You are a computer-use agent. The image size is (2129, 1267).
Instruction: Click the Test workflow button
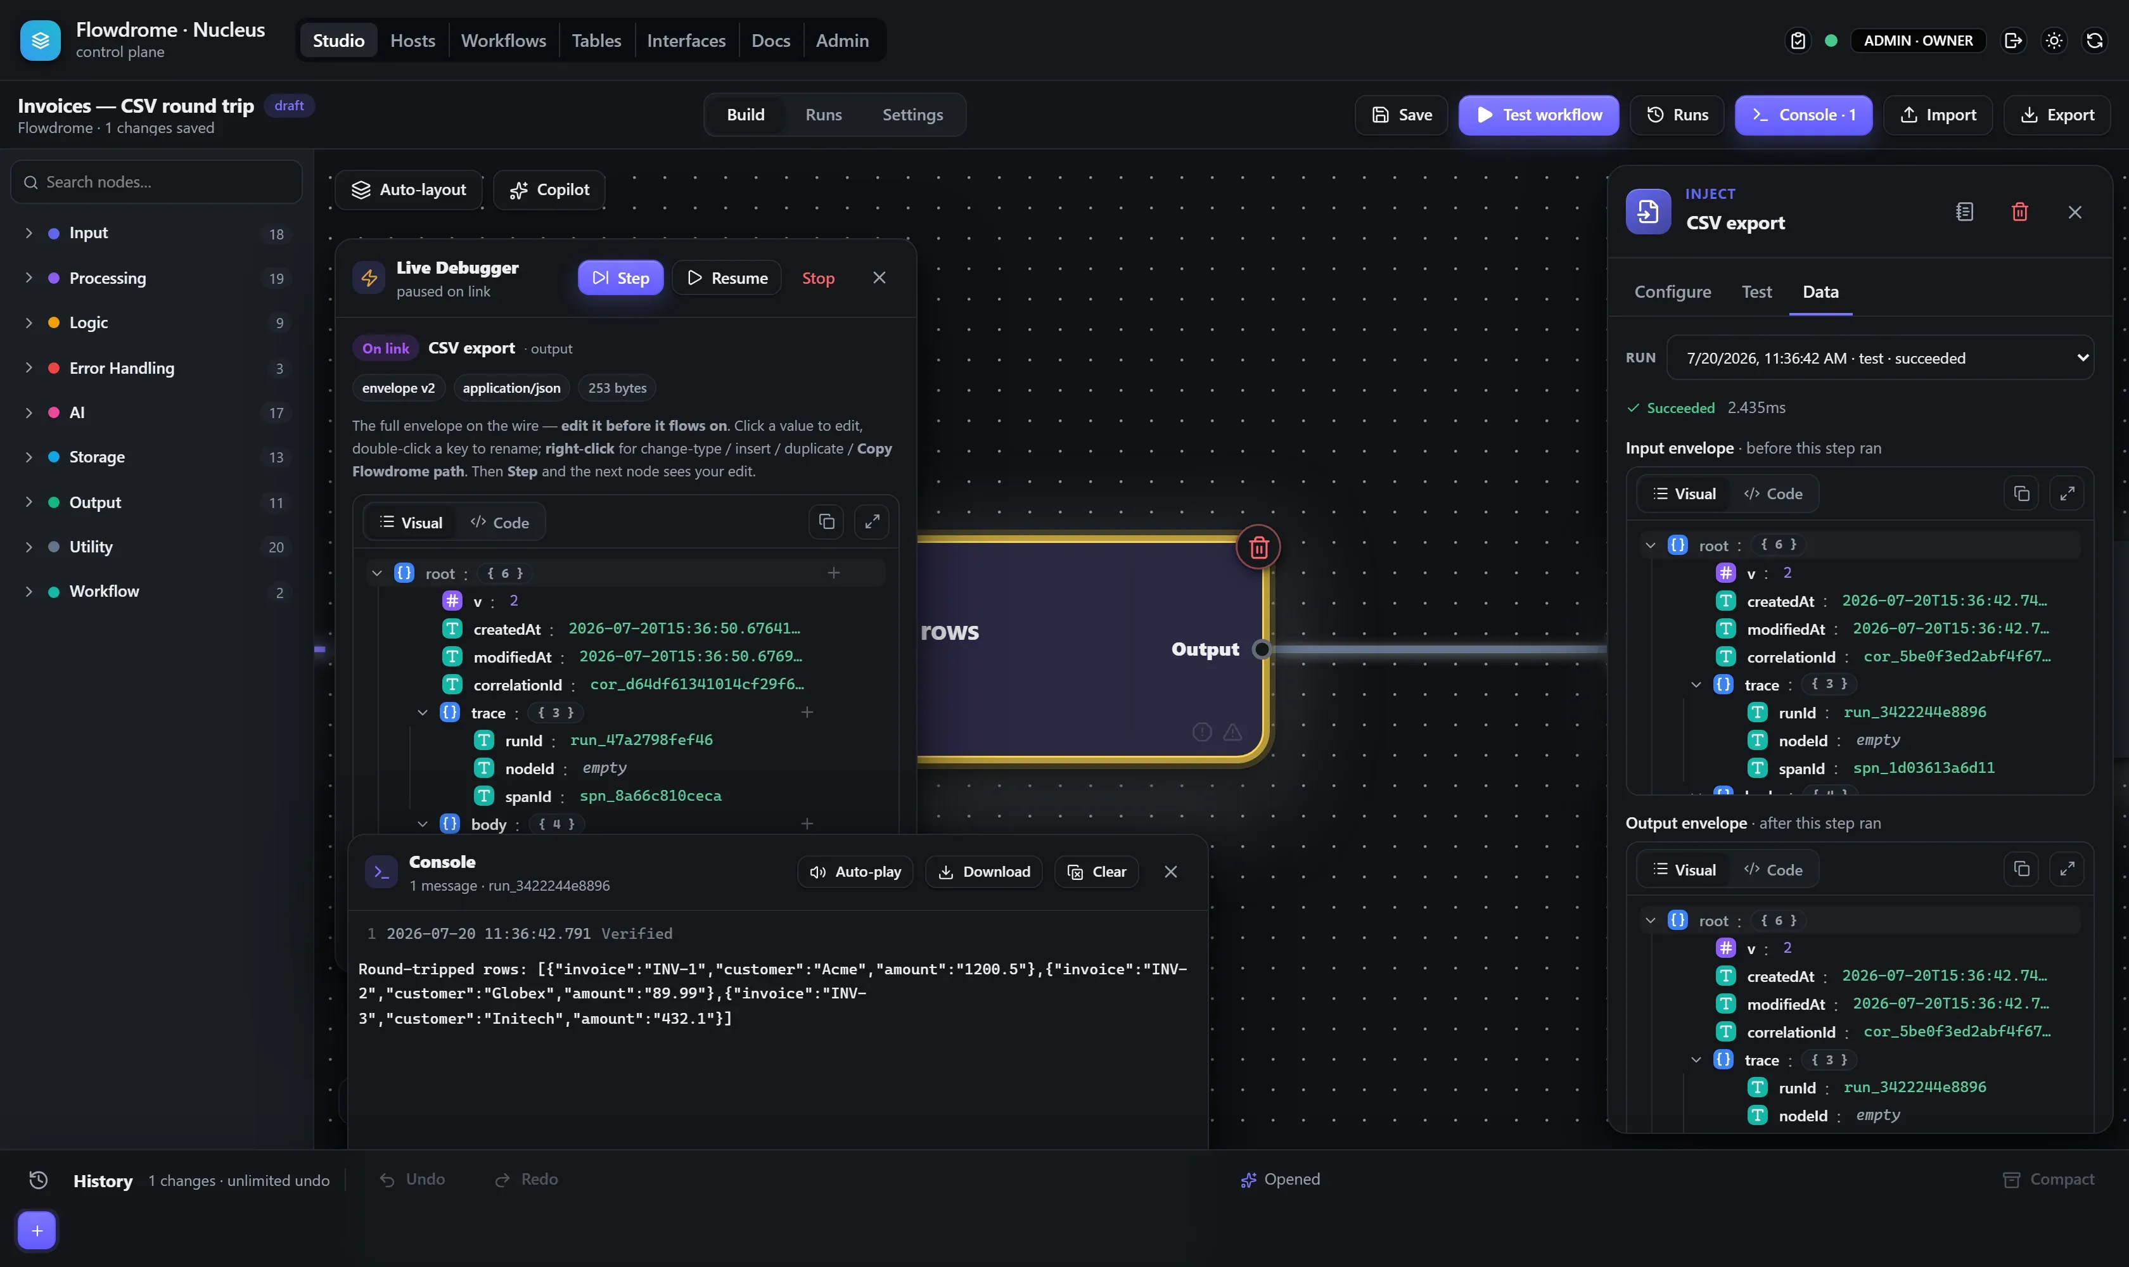coord(1538,115)
